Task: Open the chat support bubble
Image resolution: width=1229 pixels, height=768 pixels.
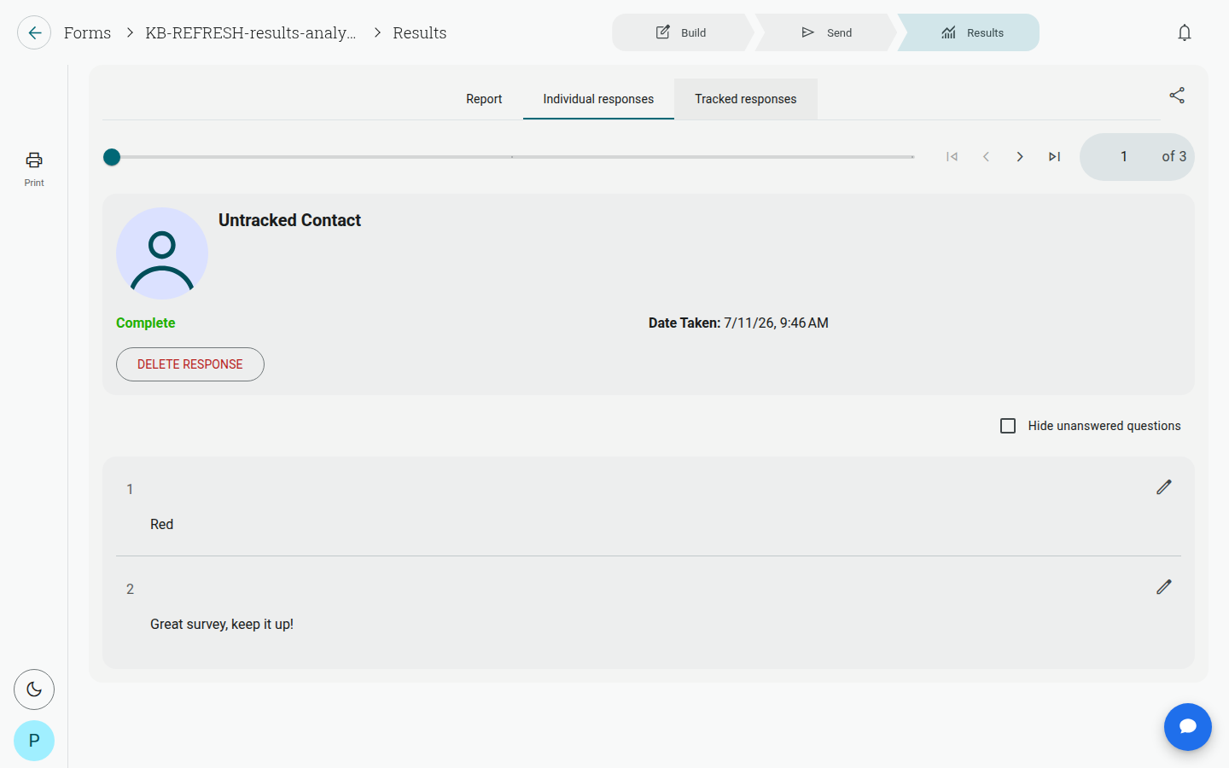Action: point(1188,727)
